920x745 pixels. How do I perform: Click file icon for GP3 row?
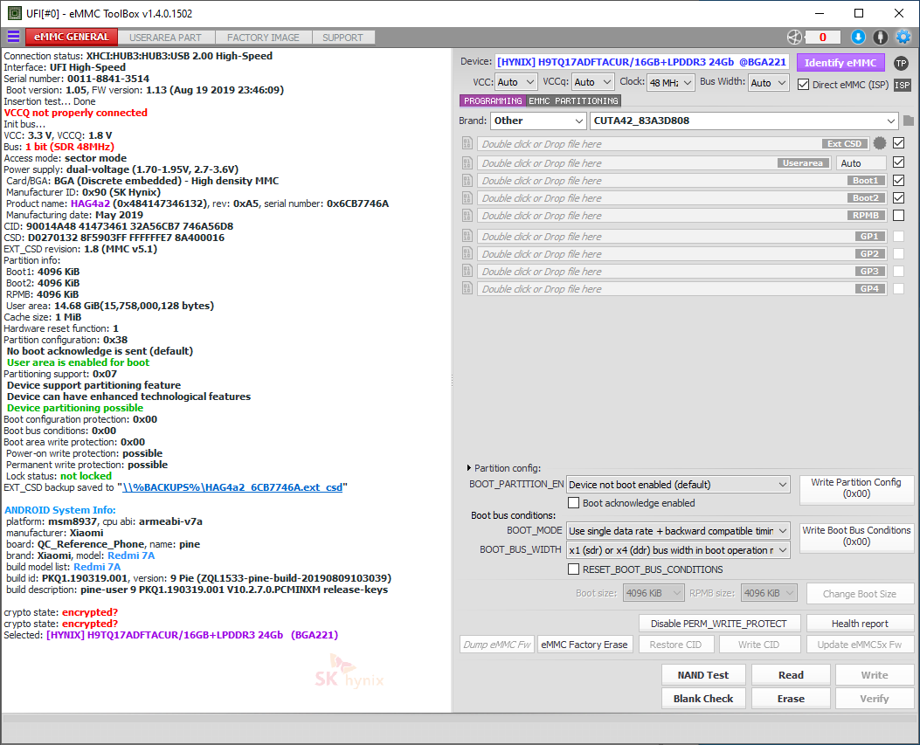point(467,272)
